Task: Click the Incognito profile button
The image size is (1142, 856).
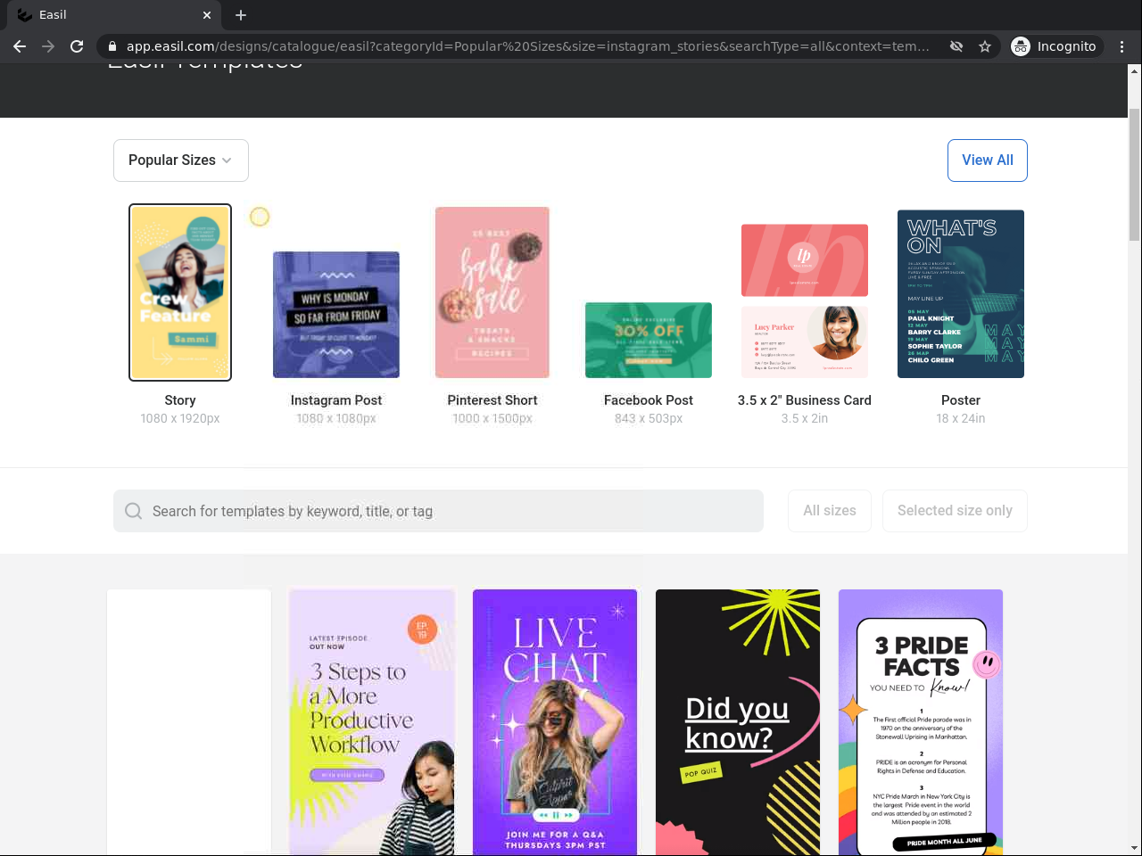Action: click(1054, 46)
